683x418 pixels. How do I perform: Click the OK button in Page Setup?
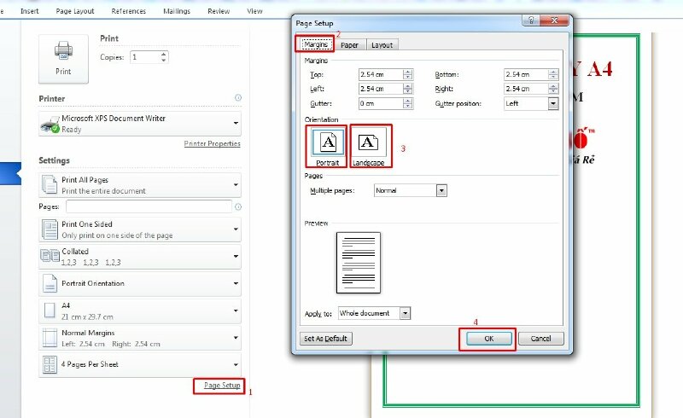pyautogui.click(x=488, y=339)
